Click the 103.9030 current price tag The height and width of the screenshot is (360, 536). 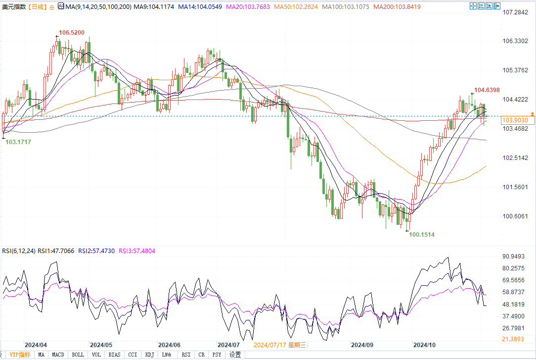click(x=515, y=120)
